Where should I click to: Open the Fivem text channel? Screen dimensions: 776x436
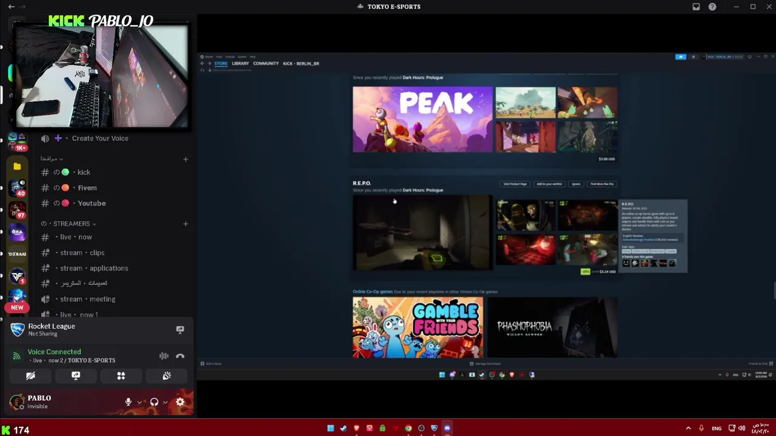pyautogui.click(x=87, y=188)
